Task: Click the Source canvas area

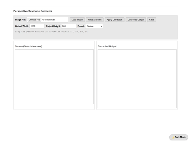Action: (54, 77)
